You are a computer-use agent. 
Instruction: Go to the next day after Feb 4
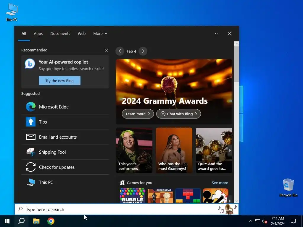pyautogui.click(x=143, y=51)
